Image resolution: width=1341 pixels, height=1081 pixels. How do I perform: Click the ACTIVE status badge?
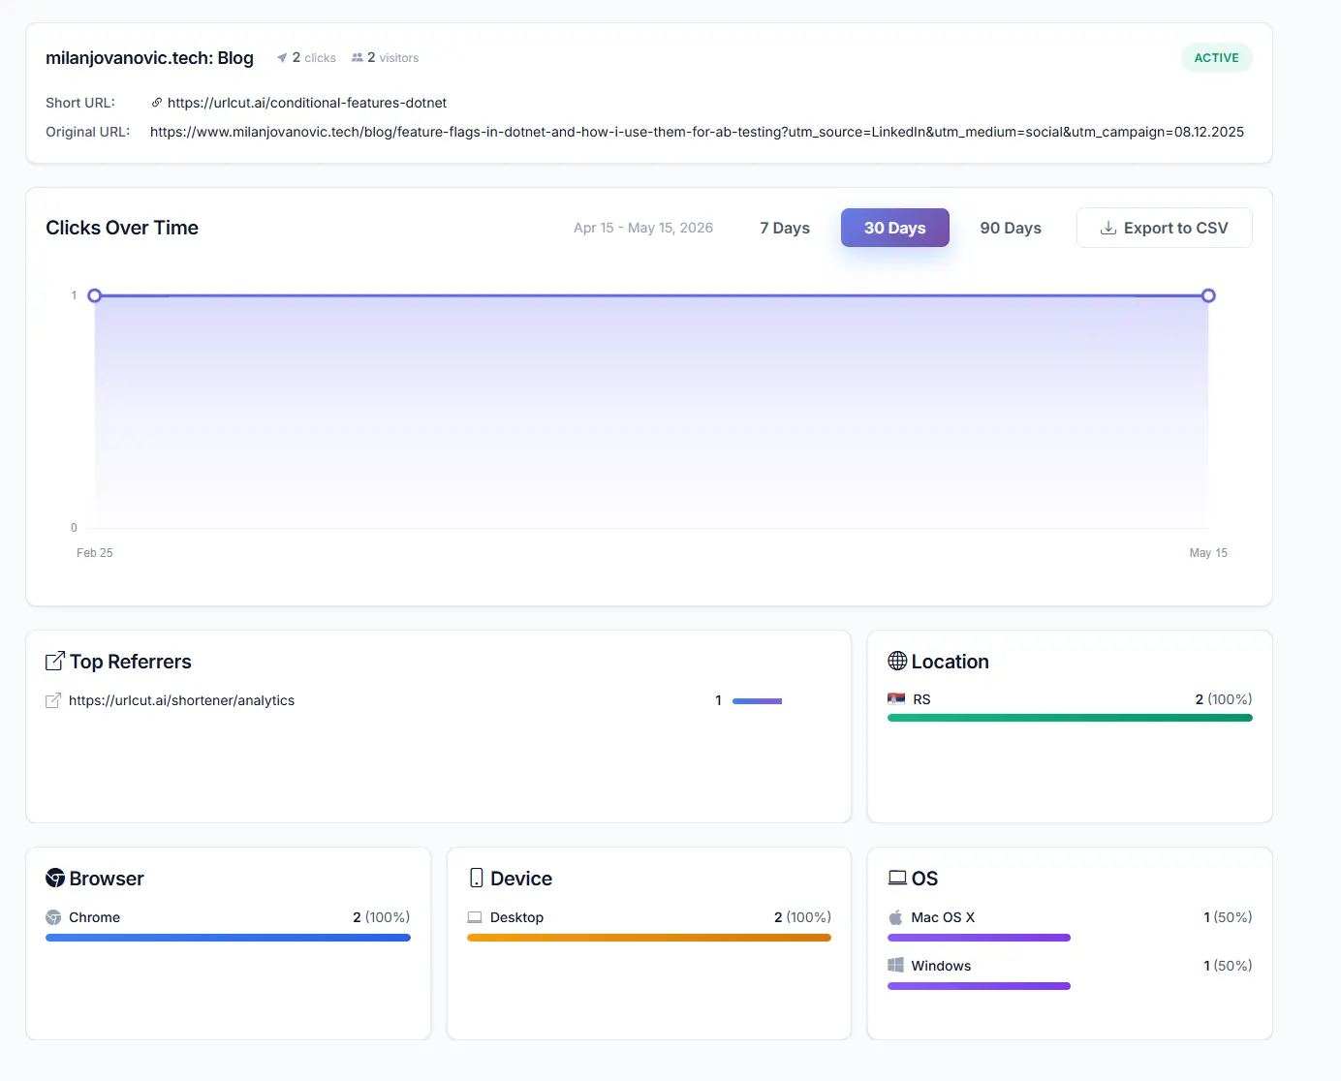tap(1217, 58)
